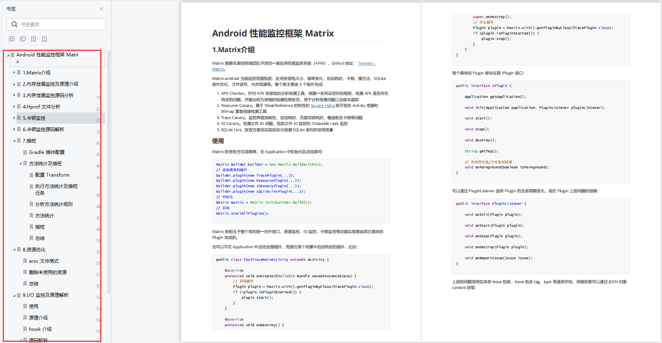This screenshot has width=662, height=343.
Task: Click the 书签查找 bookmark search field
Action: point(56,24)
